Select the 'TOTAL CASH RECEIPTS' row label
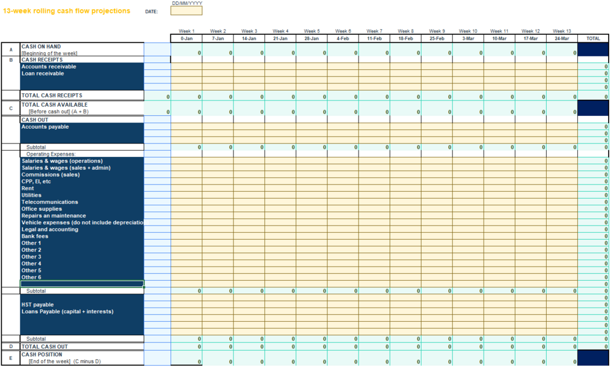 coord(52,96)
